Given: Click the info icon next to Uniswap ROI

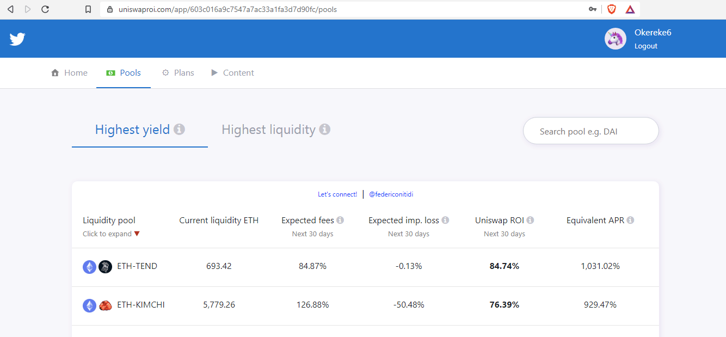Looking at the screenshot, I should click(530, 220).
